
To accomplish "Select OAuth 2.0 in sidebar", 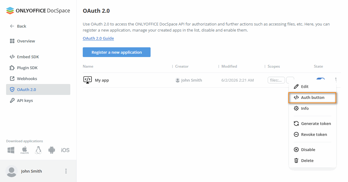I will click(38, 89).
